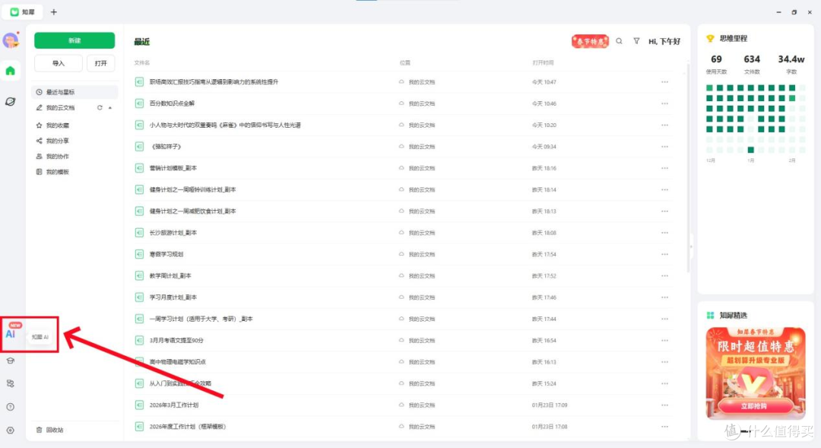Click the 导入 import button
The height and width of the screenshot is (448, 821).
[x=58, y=63]
